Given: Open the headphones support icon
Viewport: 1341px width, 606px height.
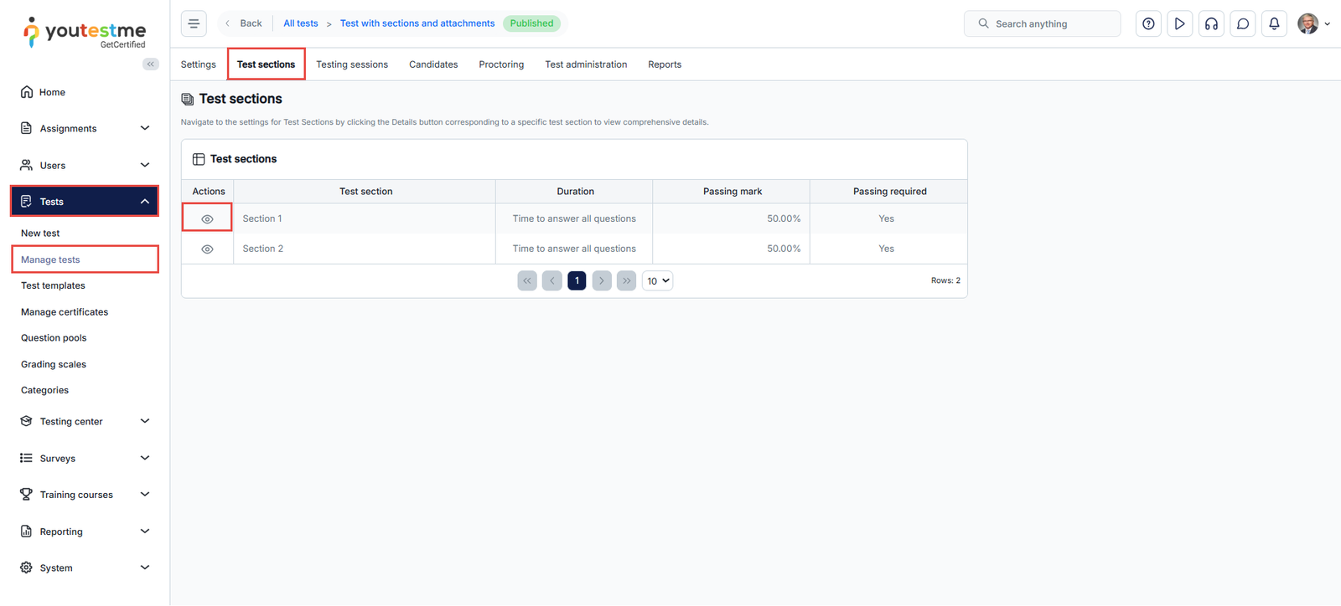Looking at the screenshot, I should point(1211,23).
